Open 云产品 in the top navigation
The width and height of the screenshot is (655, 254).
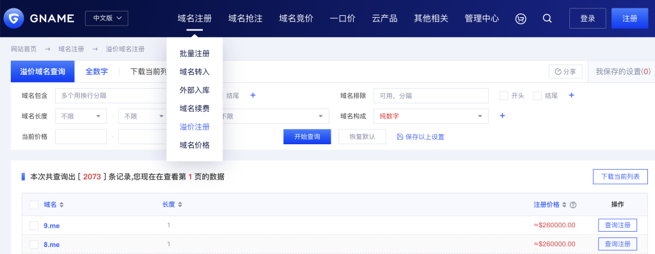click(384, 19)
